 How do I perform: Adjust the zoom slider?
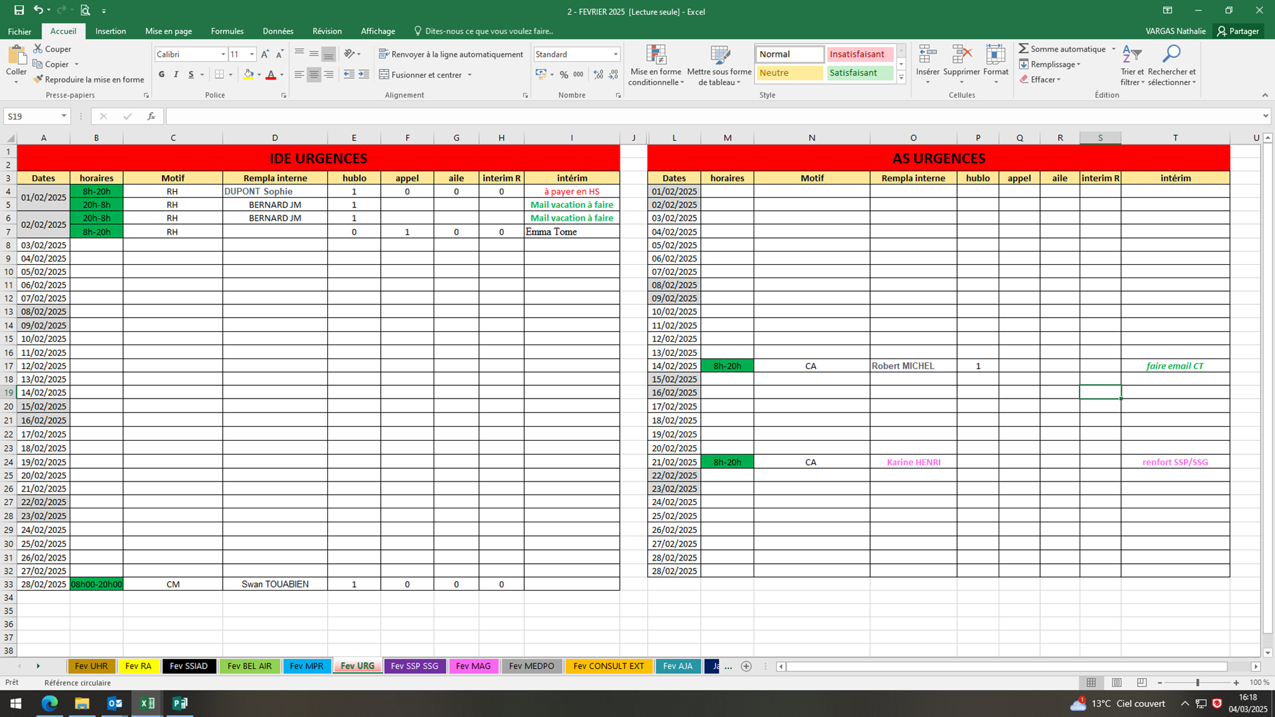[1197, 683]
